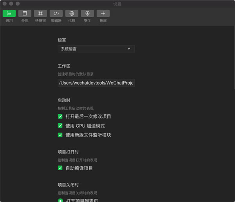Click the 编辑器 text label in toolbar

pos(56,20)
